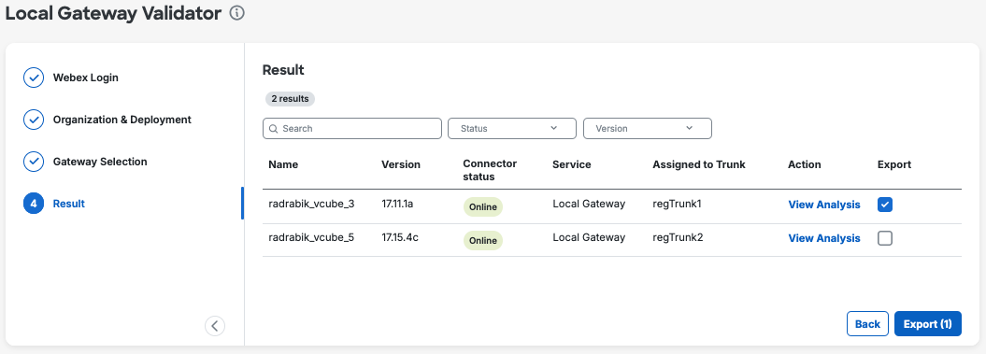Click the Online status badge for radrabik_vcube_5
This screenshot has height=354, width=986.
[483, 241]
